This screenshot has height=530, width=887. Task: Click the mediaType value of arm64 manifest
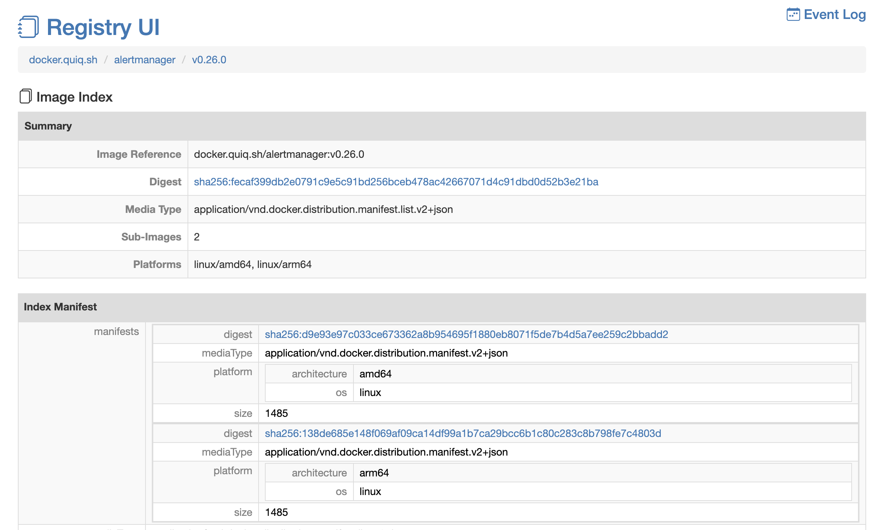tap(386, 452)
